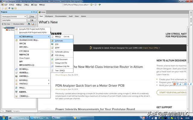
Task: Click the test1.PrjPcb project name field
Action: pos(14,20)
